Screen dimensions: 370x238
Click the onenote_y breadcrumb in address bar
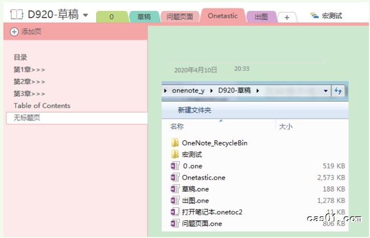click(188, 90)
